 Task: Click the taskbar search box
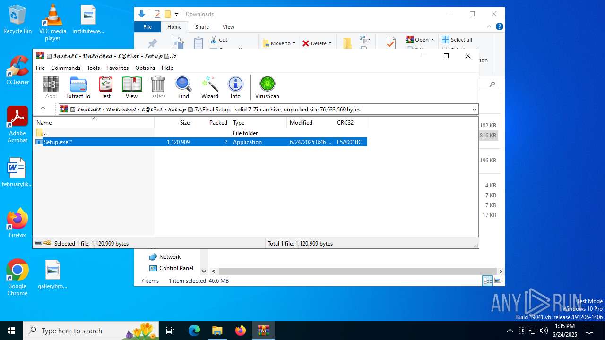[92, 331]
